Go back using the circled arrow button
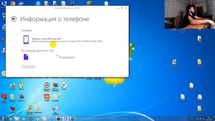 pyautogui.click(x=14, y=19)
